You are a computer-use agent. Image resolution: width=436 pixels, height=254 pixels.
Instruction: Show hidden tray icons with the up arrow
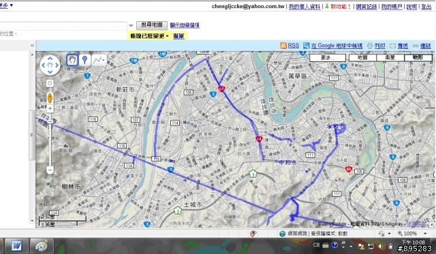coord(351,247)
